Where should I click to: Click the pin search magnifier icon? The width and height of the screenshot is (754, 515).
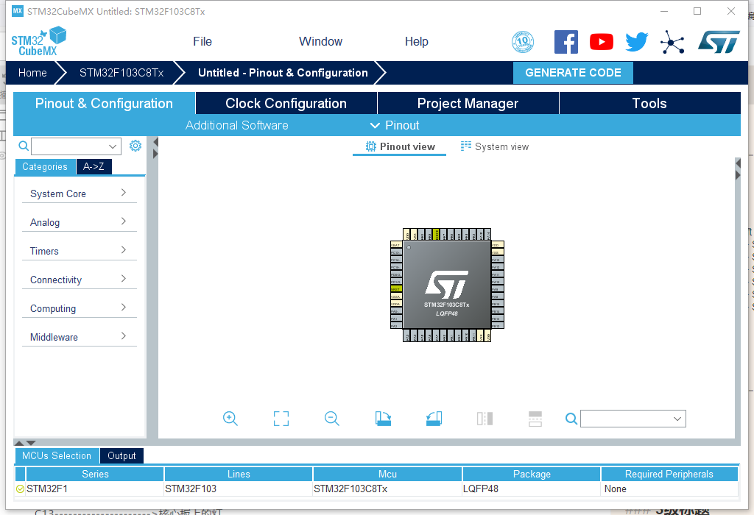coord(571,419)
